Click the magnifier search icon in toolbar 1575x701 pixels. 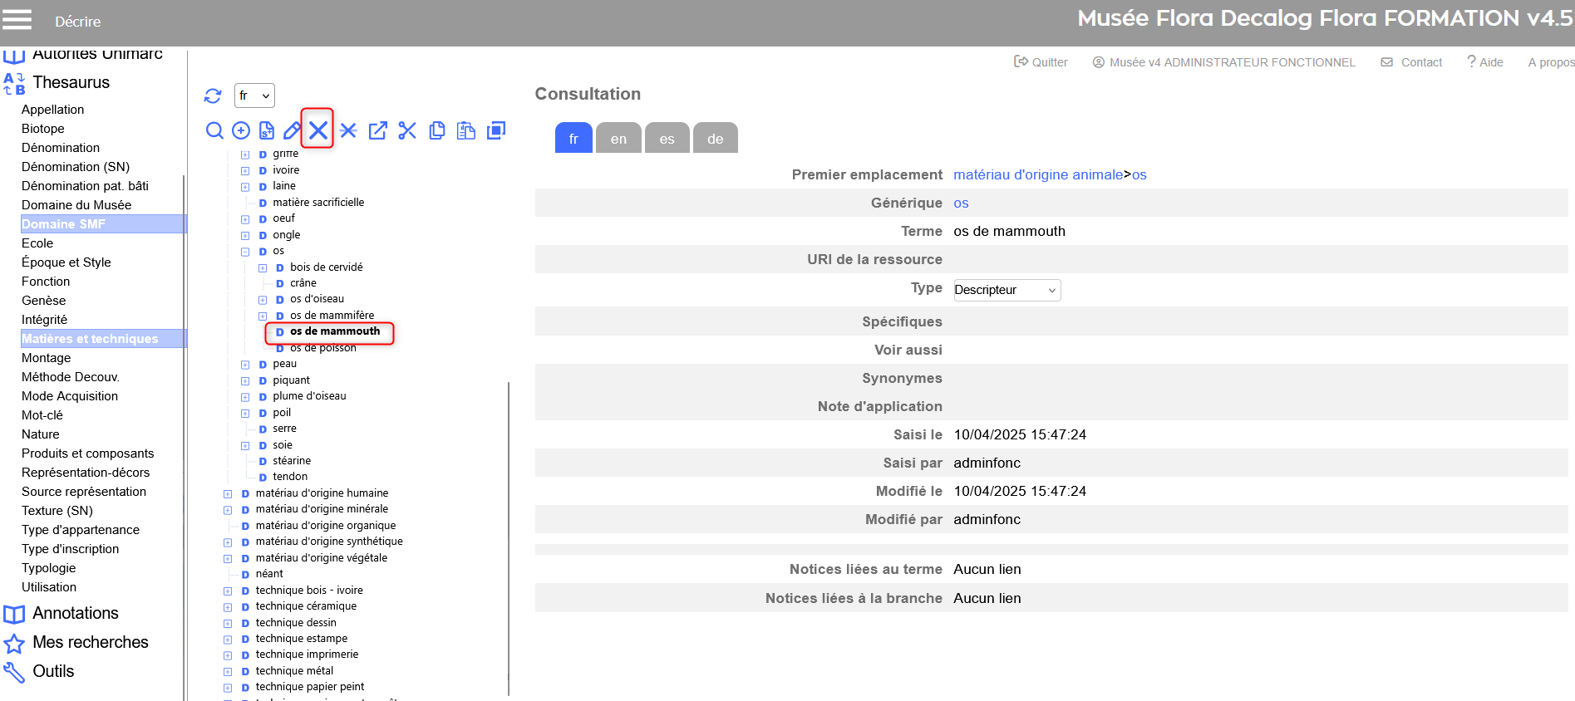[x=214, y=130]
